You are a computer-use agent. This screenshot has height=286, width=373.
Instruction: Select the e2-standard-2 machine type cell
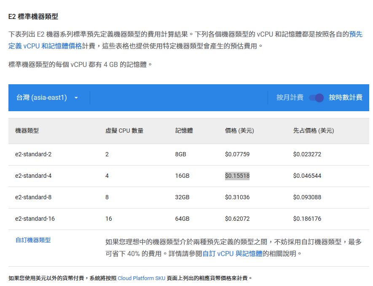click(x=33, y=154)
